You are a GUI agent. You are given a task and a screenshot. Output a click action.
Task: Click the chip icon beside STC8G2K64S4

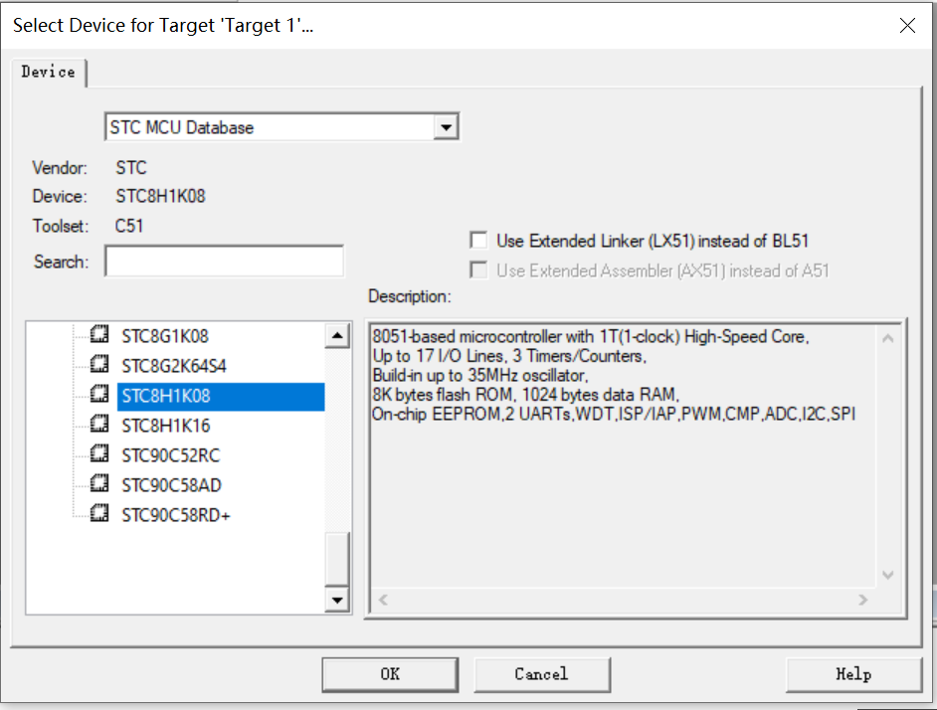point(99,365)
